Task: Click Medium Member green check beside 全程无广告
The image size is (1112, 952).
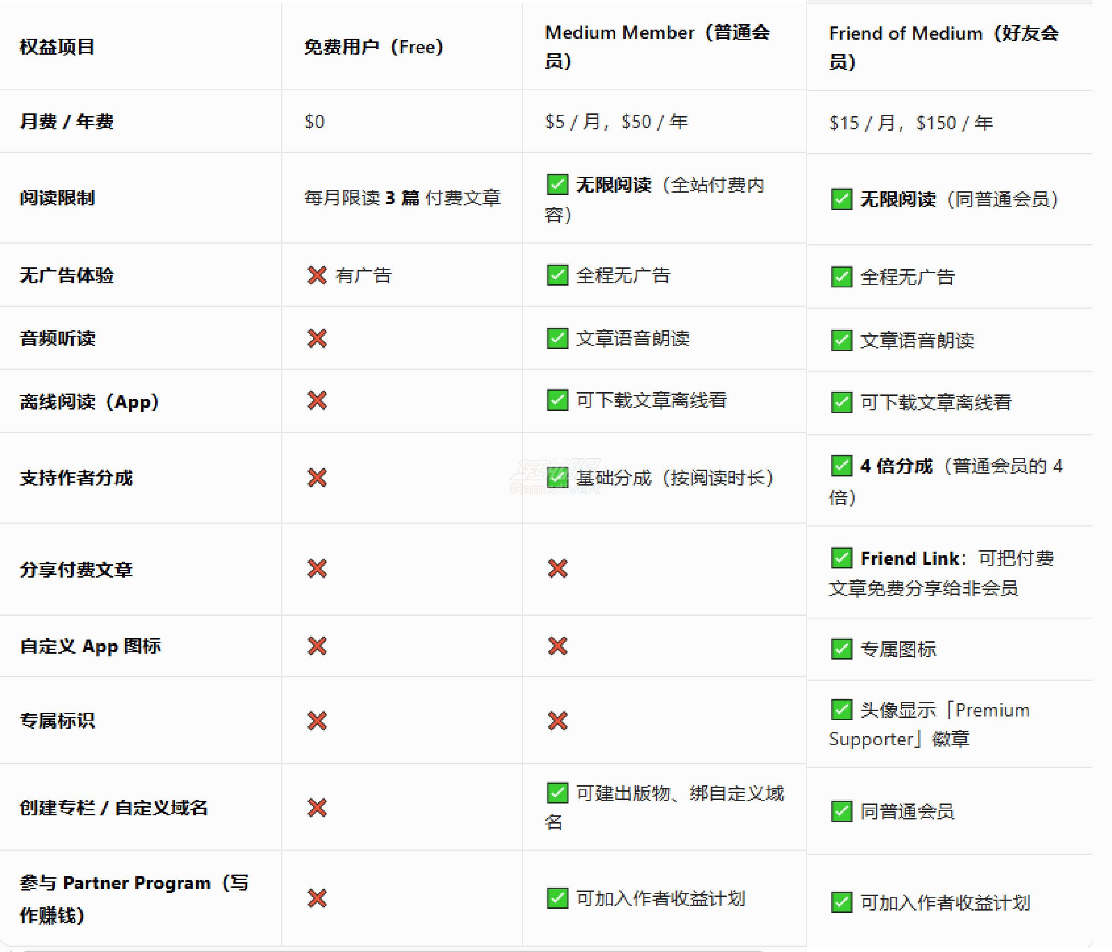Action: [x=558, y=275]
